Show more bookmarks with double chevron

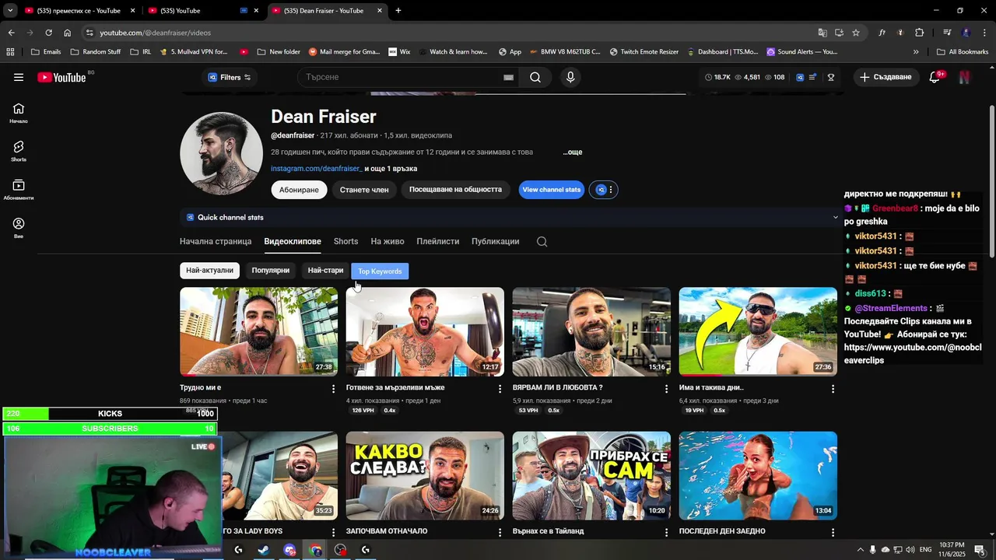916,52
